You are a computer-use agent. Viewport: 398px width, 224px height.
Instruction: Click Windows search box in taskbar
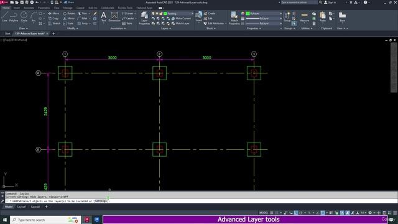(x=45, y=220)
